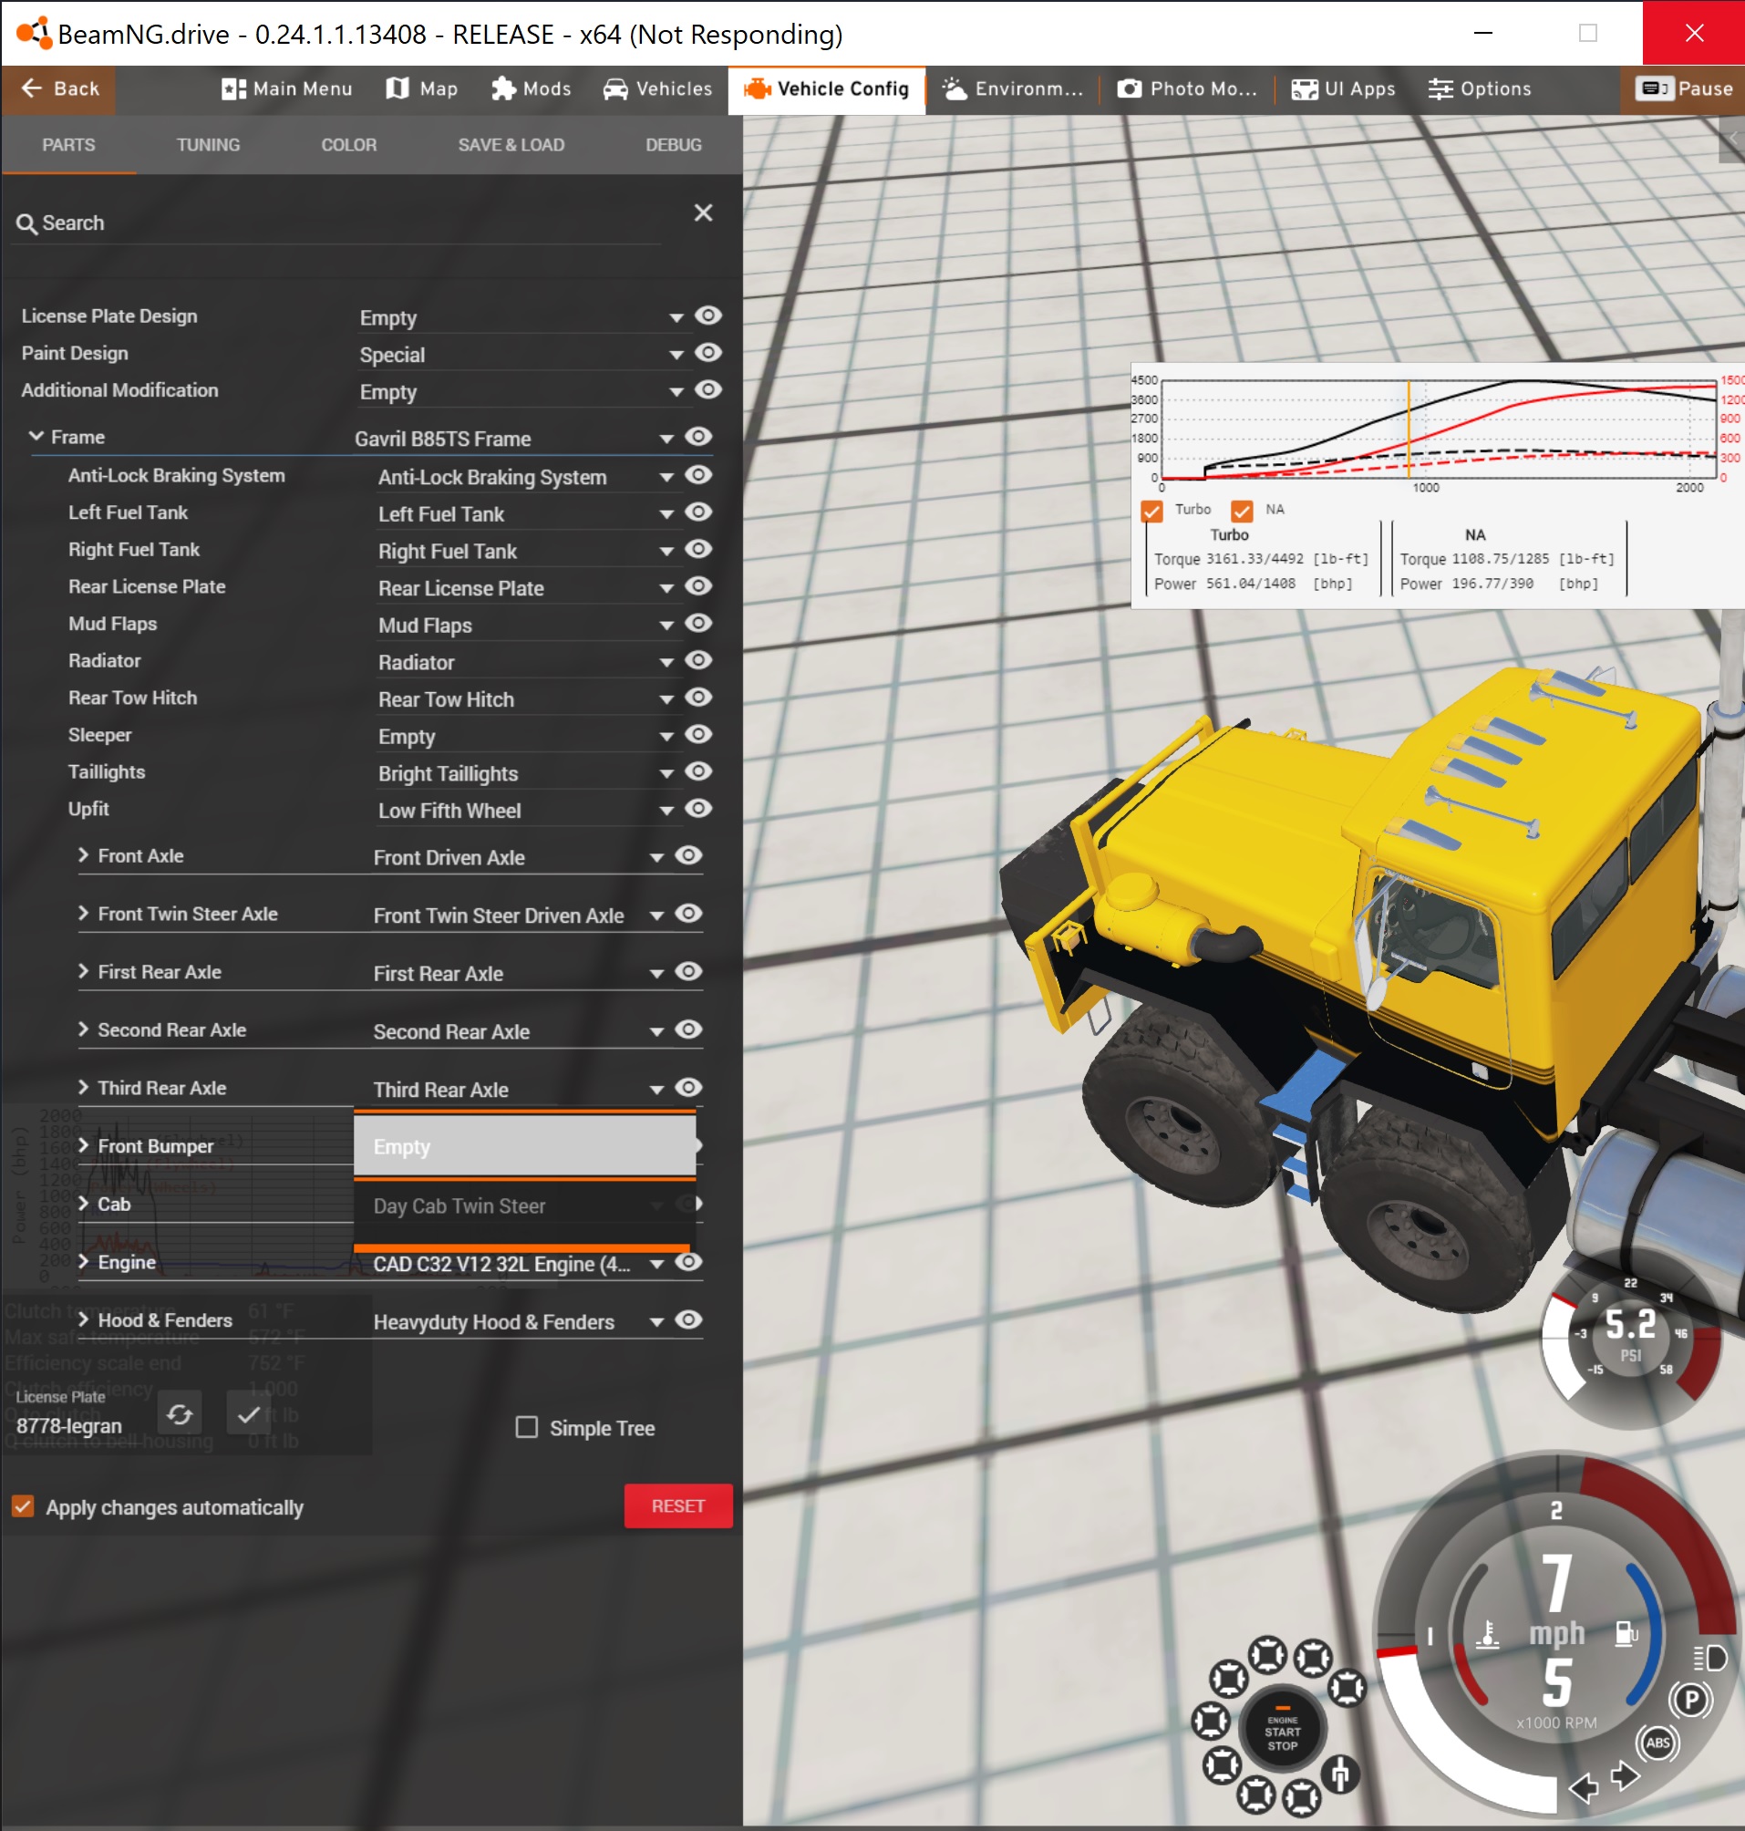Open the UI Apps editor
1745x1831 pixels.
1343,88
